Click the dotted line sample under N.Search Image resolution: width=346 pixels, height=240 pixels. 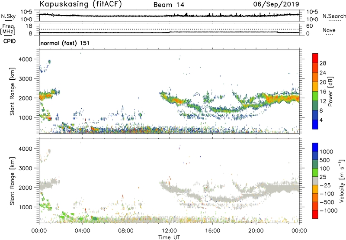tap(334, 21)
